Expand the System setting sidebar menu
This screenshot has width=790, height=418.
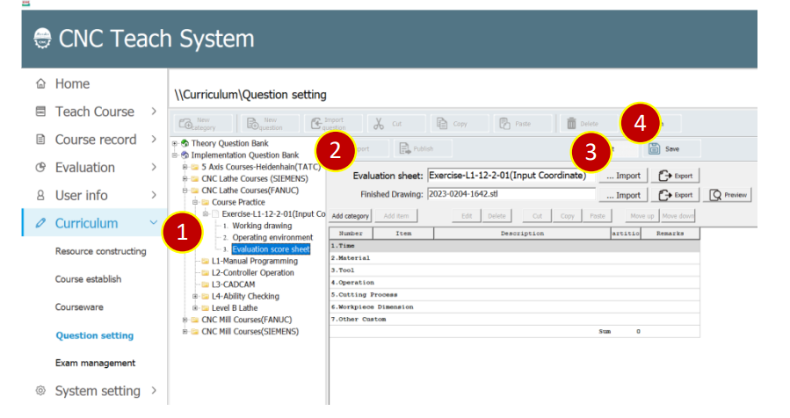pyautogui.click(x=154, y=391)
